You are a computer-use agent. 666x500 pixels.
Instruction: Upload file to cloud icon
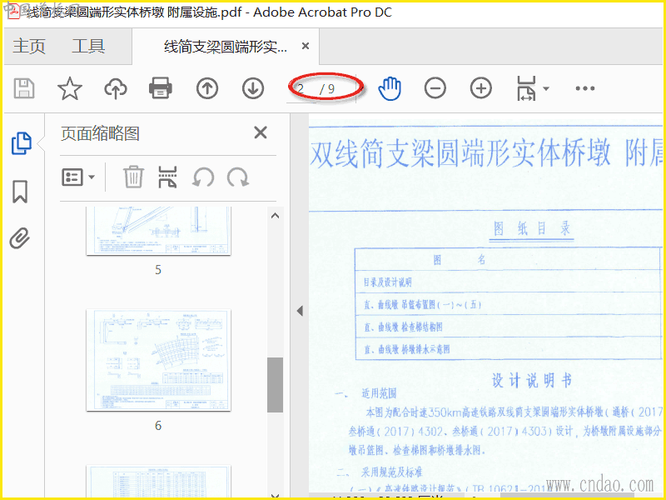pos(116,88)
